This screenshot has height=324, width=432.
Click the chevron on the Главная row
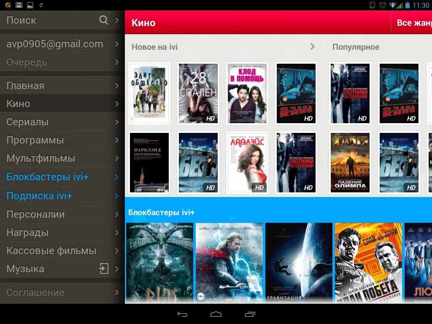(x=117, y=86)
